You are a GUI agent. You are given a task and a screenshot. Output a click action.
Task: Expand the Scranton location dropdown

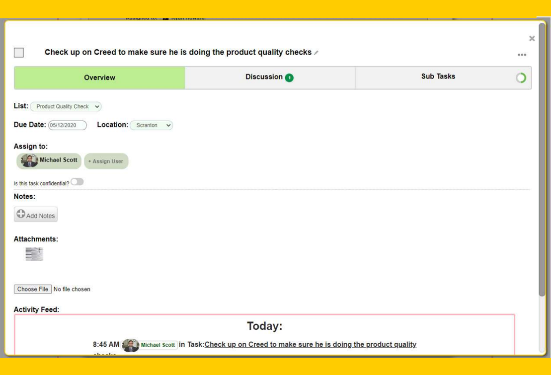tap(151, 125)
